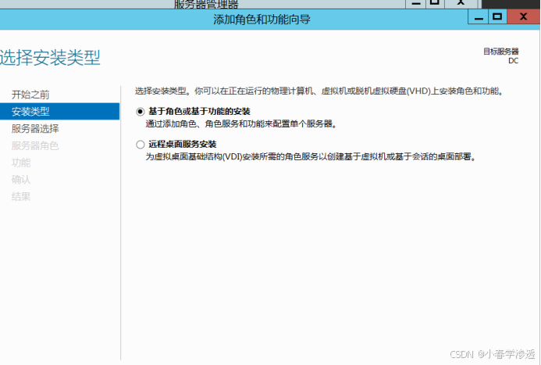Select role-based or feature-based installation radio
The width and height of the screenshot is (541, 365).
pyautogui.click(x=140, y=112)
